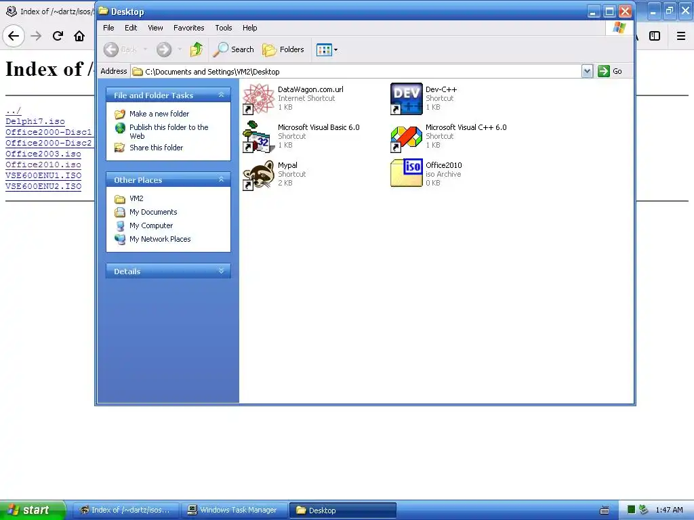
Task: Open the Delphi7.iso link in browser
Action: tap(35, 121)
